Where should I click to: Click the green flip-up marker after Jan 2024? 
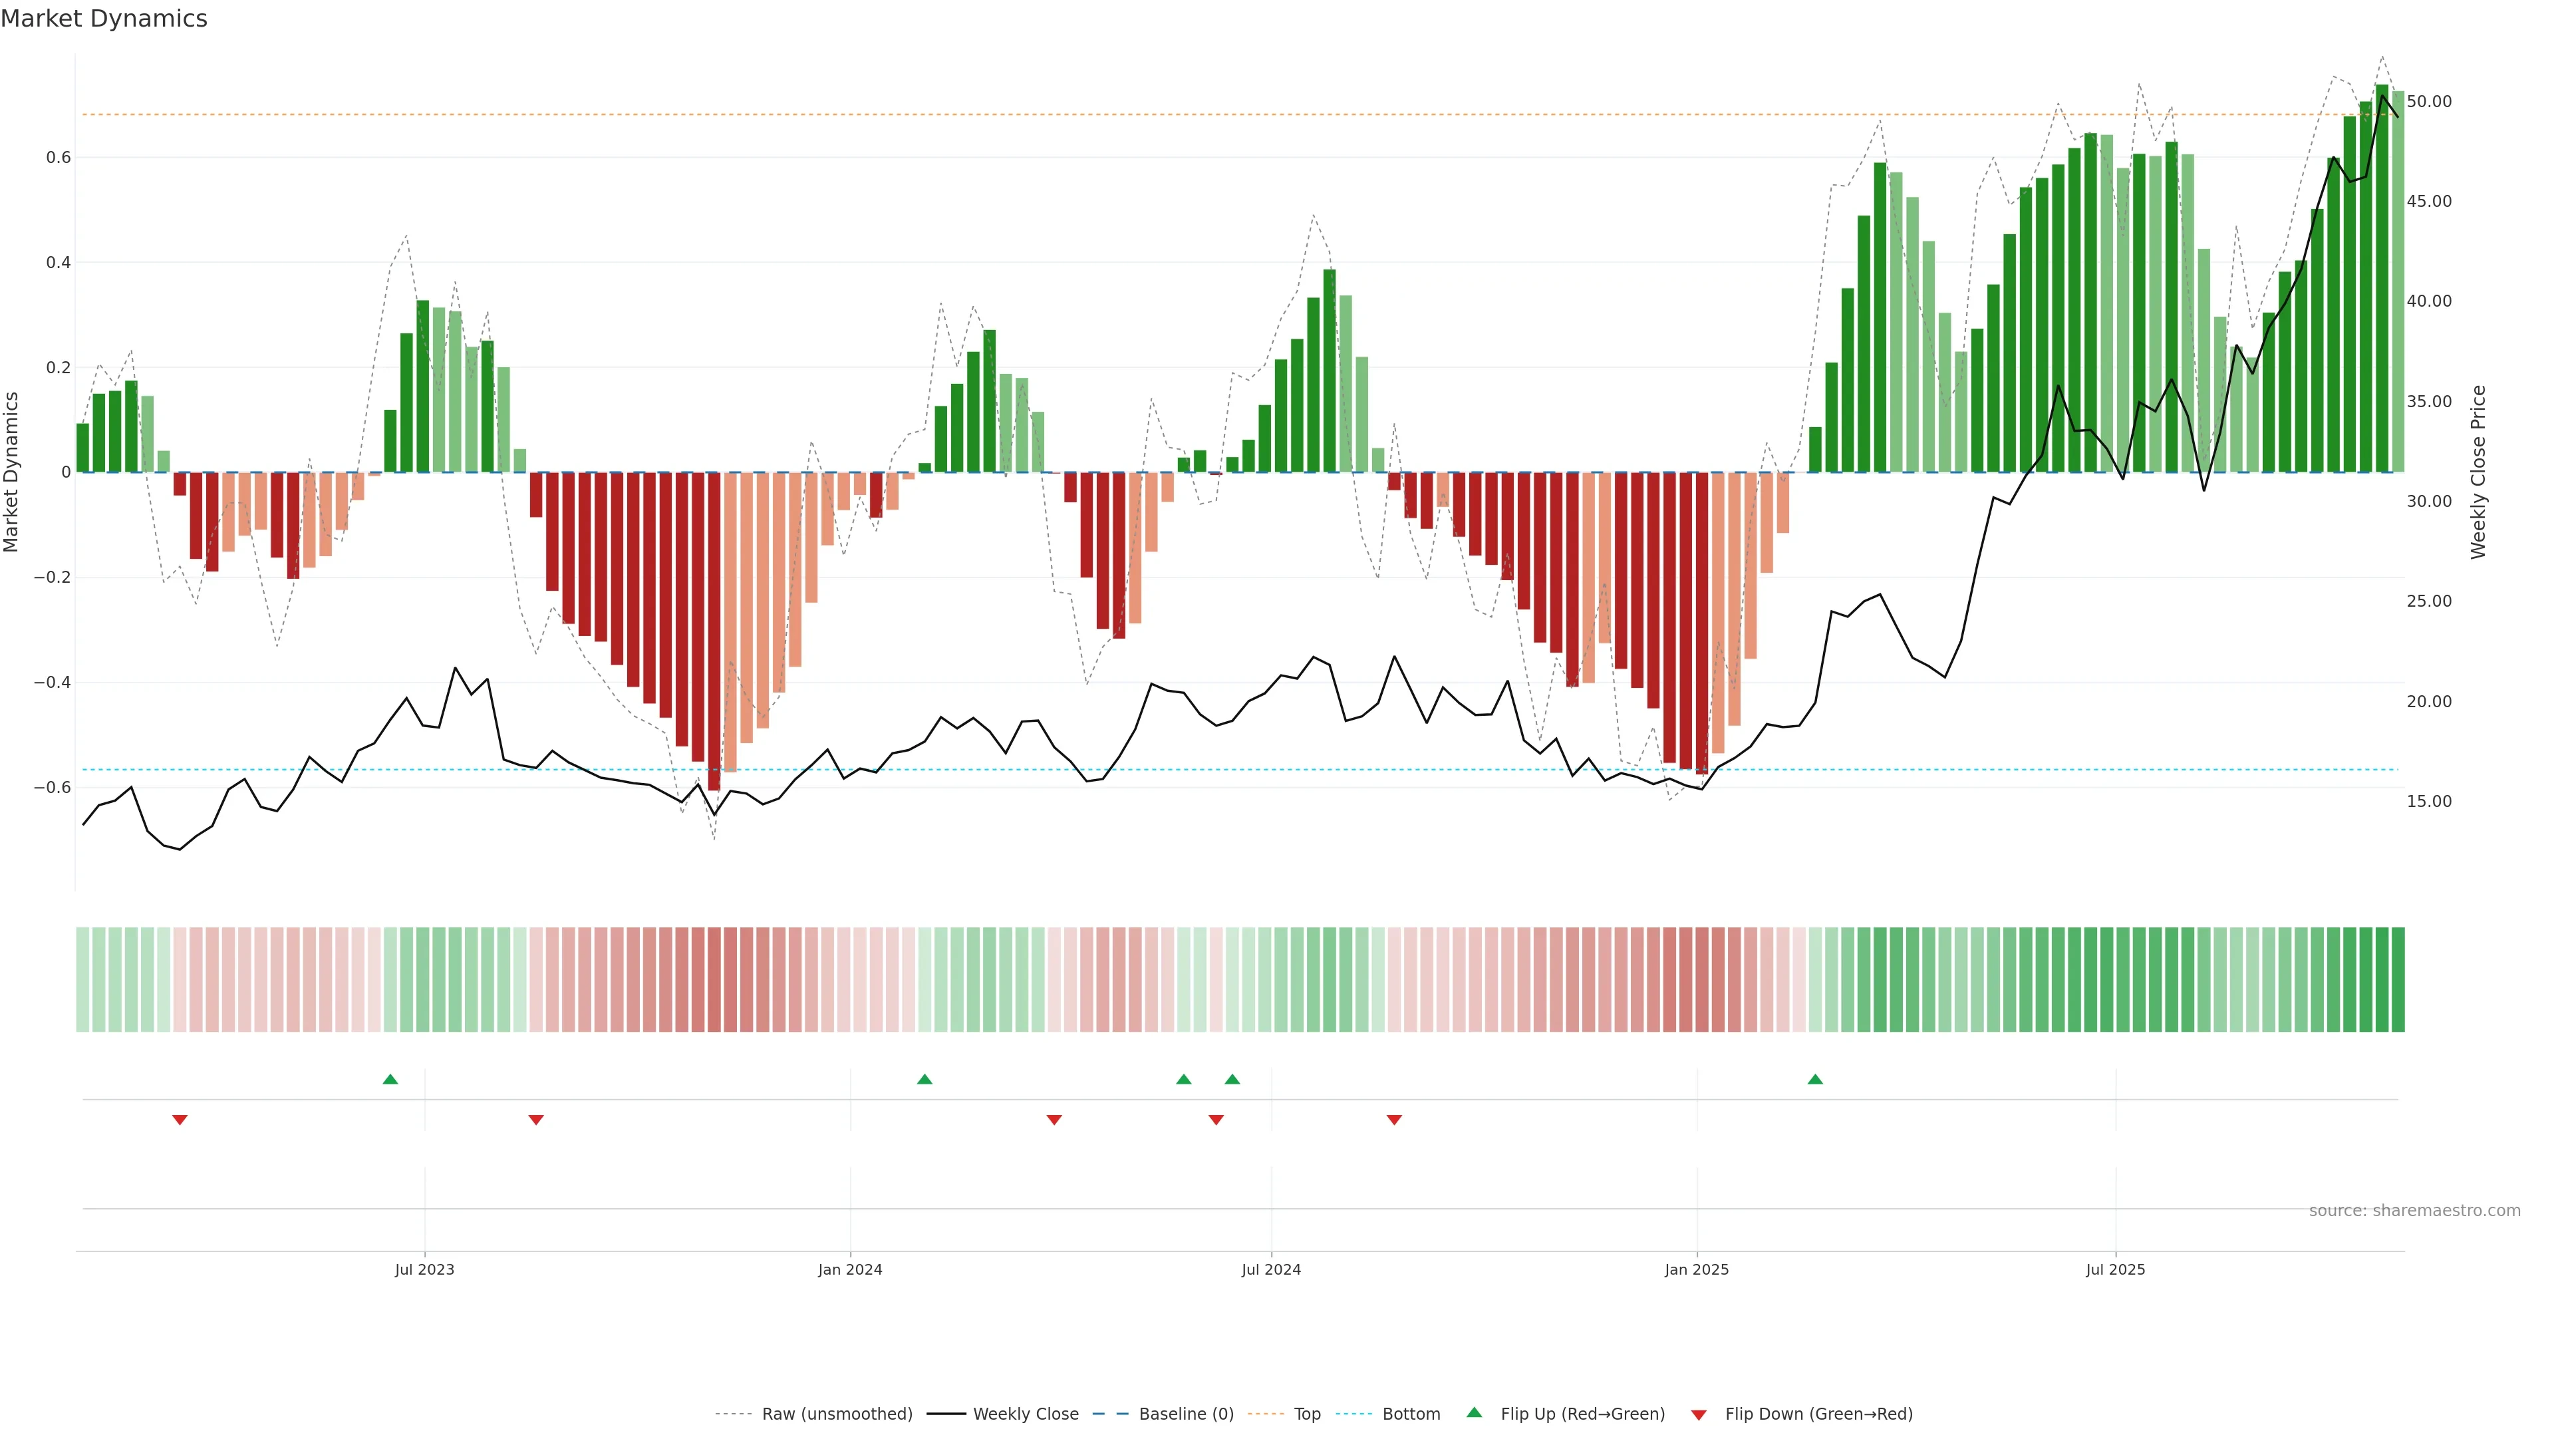pyautogui.click(x=924, y=1079)
